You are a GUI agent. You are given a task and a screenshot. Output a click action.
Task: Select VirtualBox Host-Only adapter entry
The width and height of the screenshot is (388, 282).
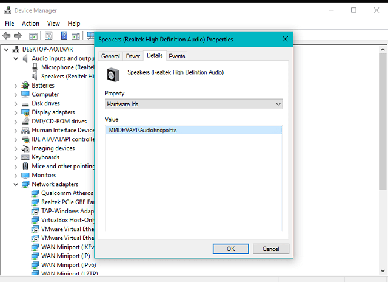pos(67,220)
